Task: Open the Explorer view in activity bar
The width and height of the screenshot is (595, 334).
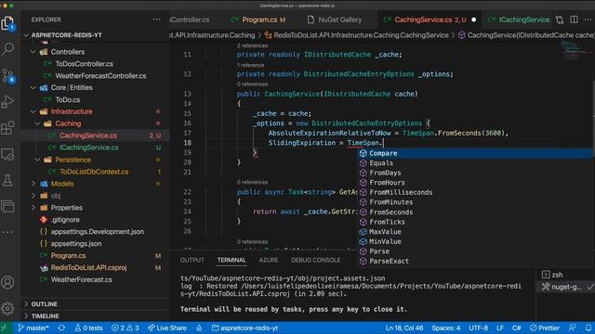Action: click(7, 23)
